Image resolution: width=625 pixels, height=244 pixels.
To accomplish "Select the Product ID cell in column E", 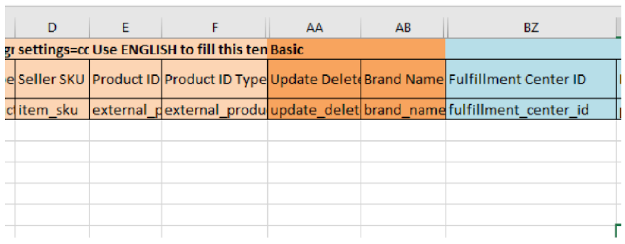I will (125, 79).
